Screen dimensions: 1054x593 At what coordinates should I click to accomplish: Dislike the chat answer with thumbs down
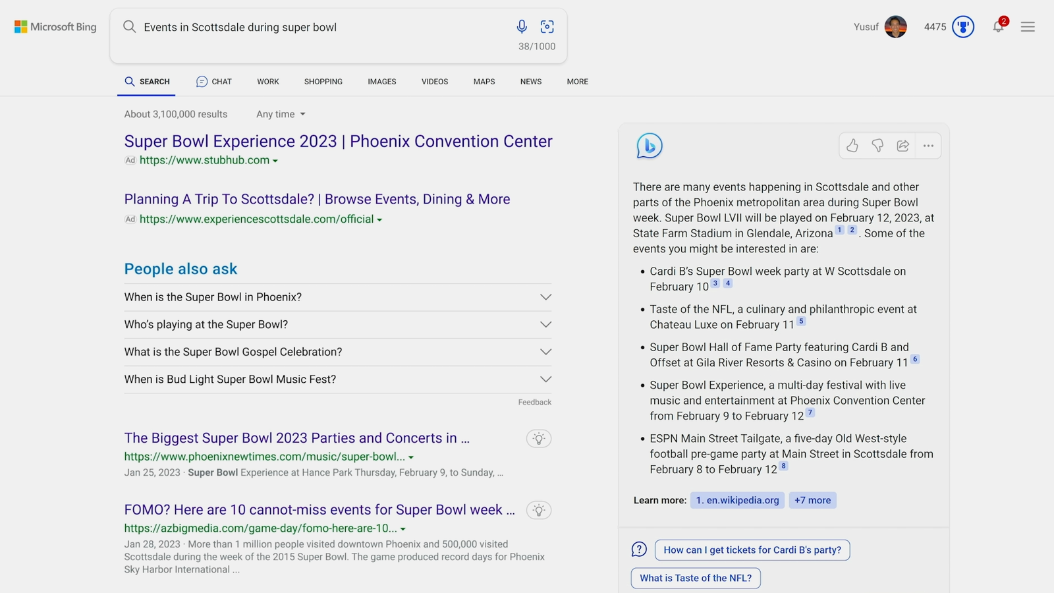point(877,146)
